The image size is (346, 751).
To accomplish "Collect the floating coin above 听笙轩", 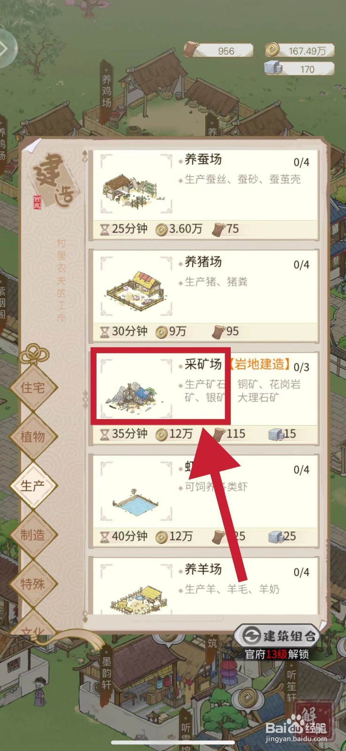I will [247, 698].
